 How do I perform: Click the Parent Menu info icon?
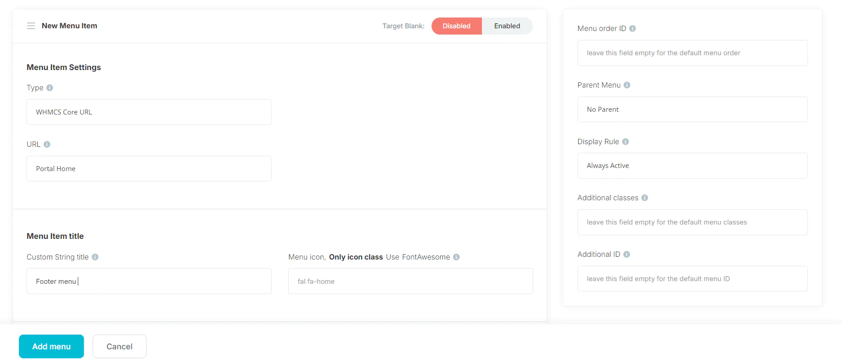click(x=627, y=85)
